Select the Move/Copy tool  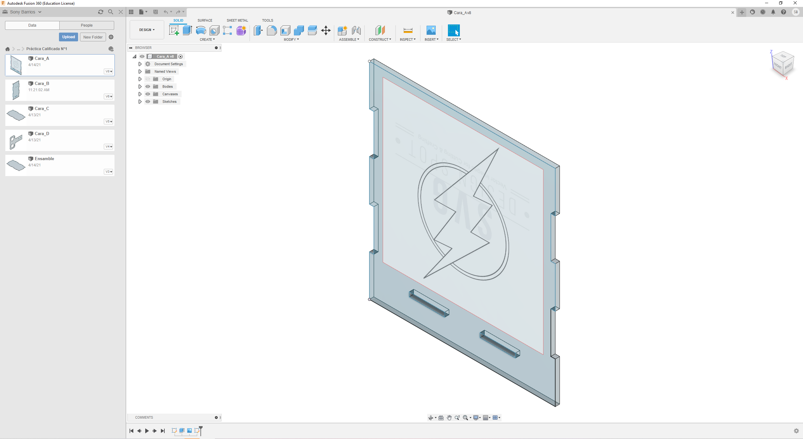coord(326,30)
